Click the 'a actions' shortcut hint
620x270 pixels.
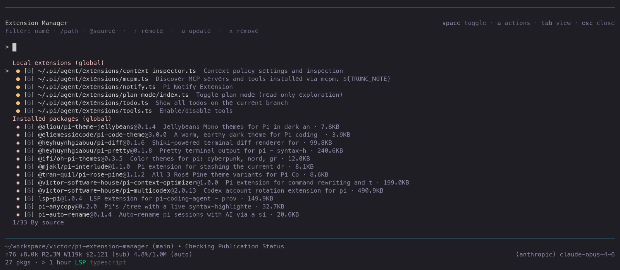click(513, 23)
